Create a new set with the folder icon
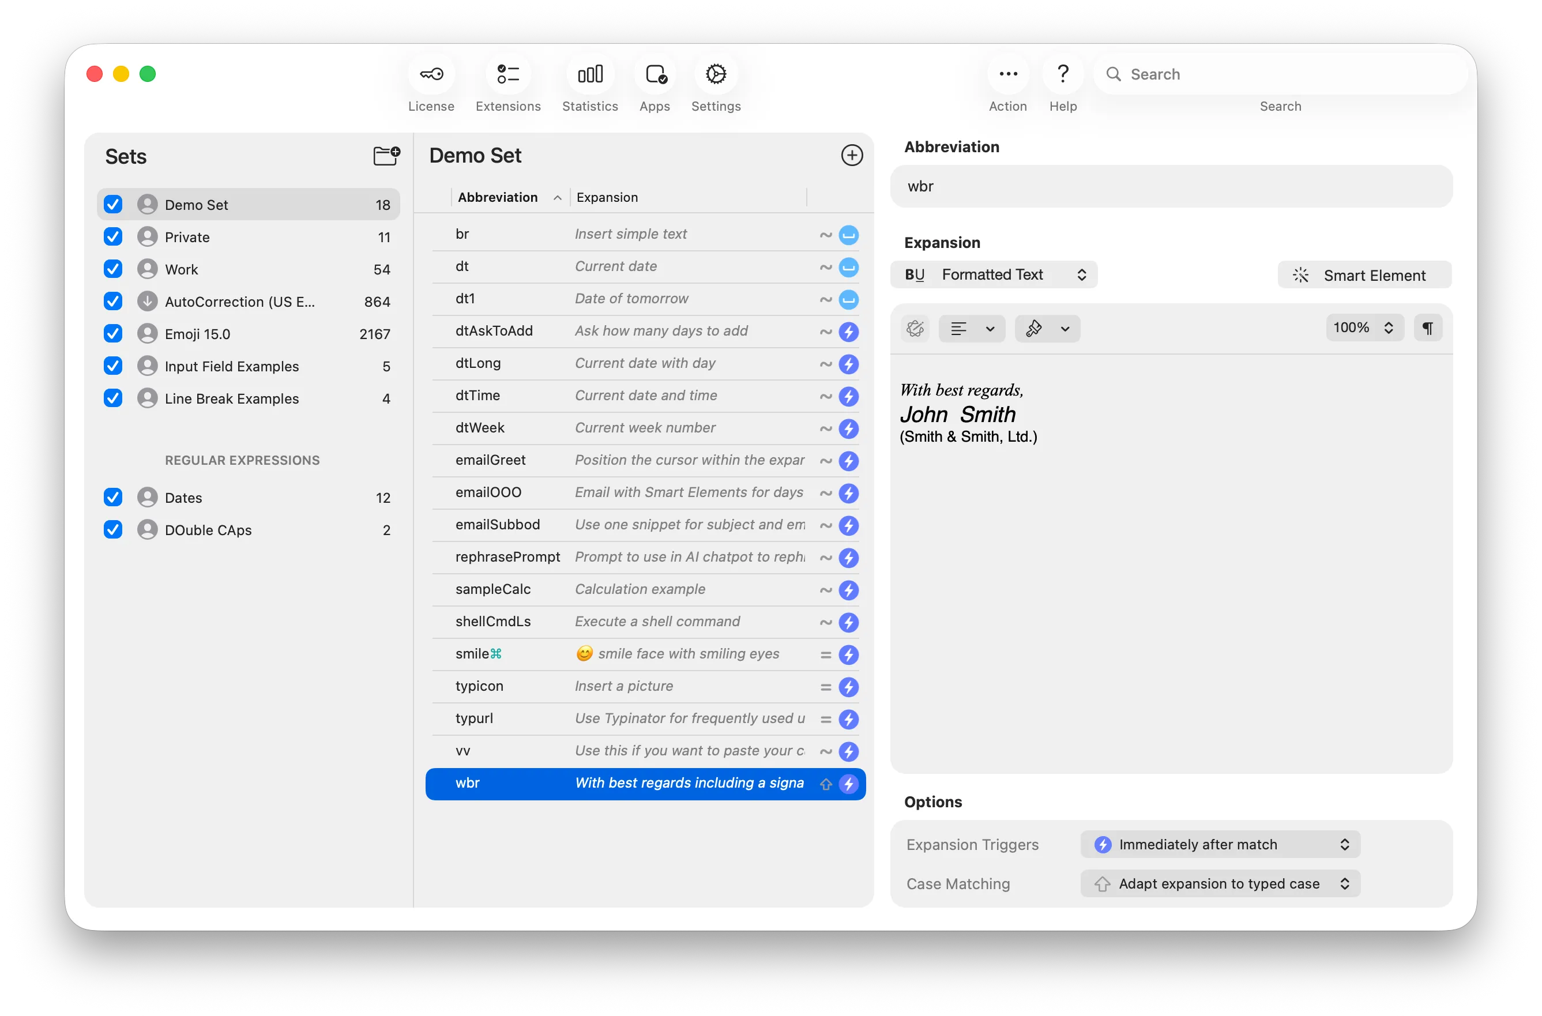 click(x=385, y=156)
